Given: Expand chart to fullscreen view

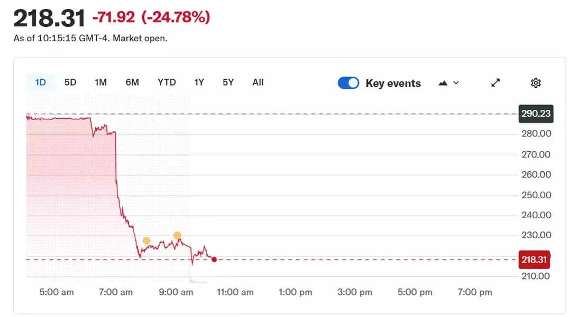Looking at the screenshot, I should 495,83.
